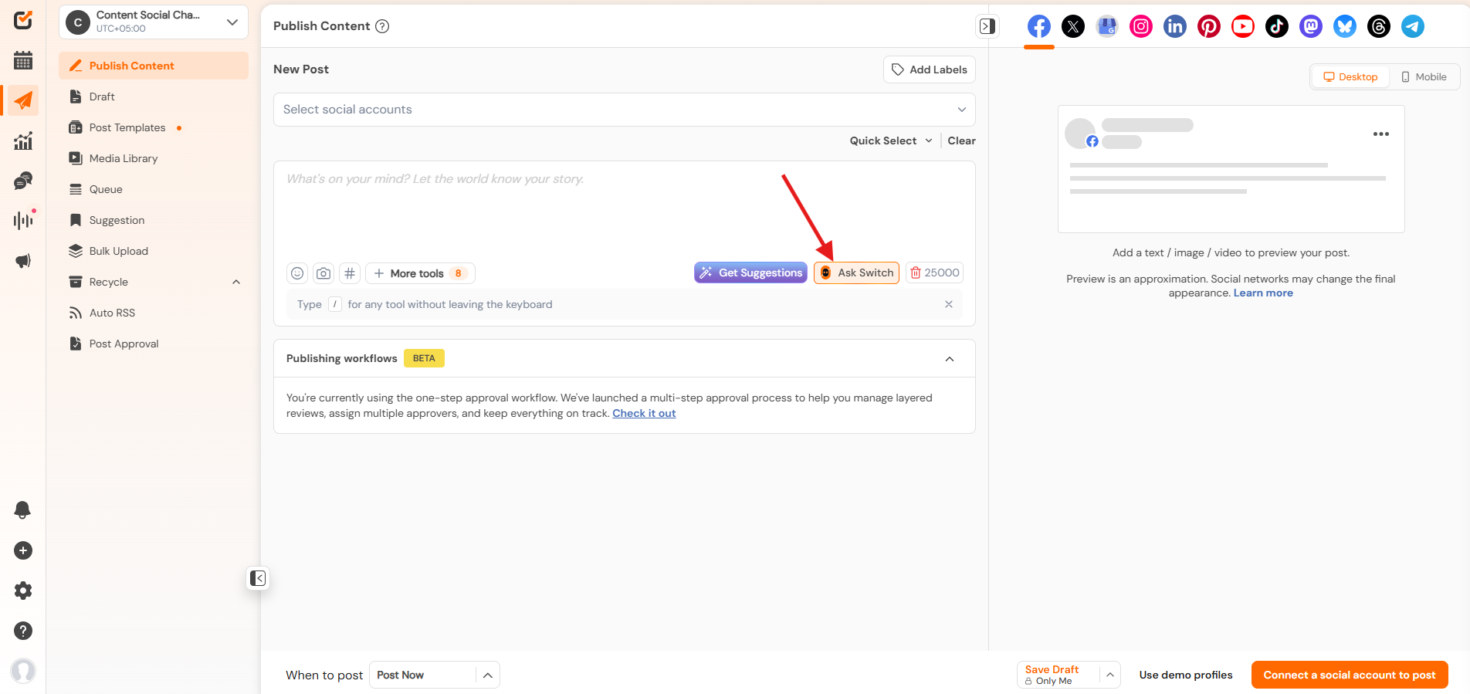1470x694 pixels.
Task: Open the Telegram preview icon
Action: click(1413, 26)
